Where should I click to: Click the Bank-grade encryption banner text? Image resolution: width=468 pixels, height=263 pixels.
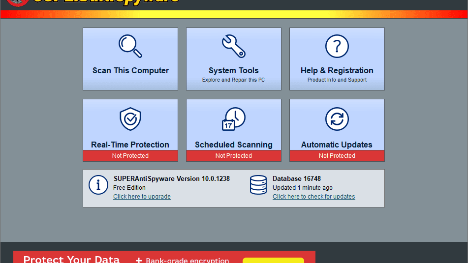(x=187, y=260)
